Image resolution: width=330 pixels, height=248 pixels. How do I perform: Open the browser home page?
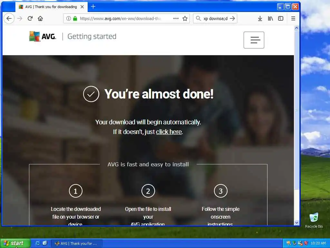40,18
